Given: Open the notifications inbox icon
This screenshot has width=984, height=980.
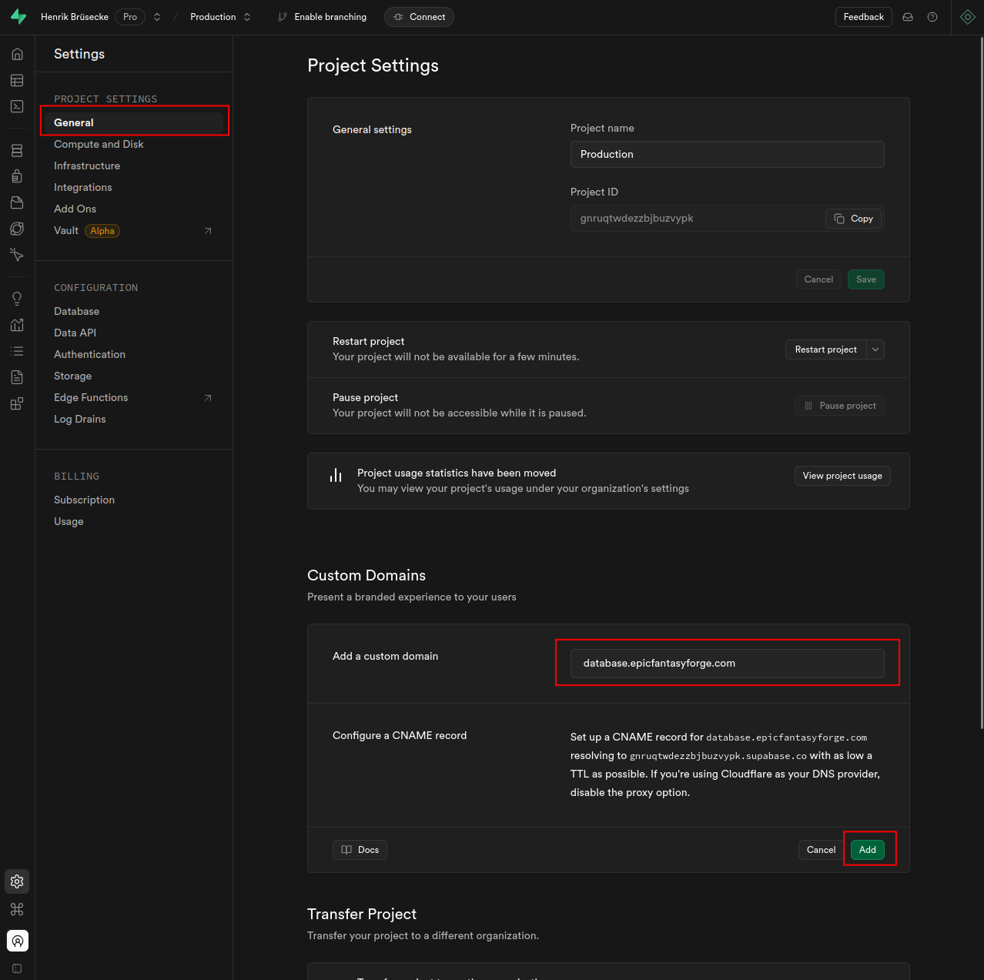Looking at the screenshot, I should 908,17.
